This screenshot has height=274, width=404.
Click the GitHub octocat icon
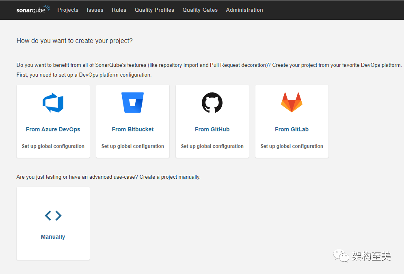(x=212, y=103)
